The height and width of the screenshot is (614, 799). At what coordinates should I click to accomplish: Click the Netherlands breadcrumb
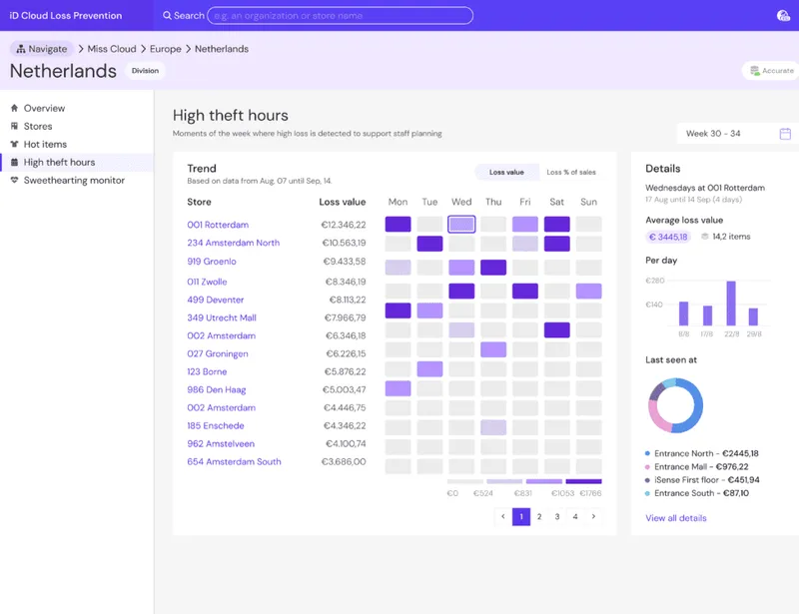pyautogui.click(x=222, y=49)
